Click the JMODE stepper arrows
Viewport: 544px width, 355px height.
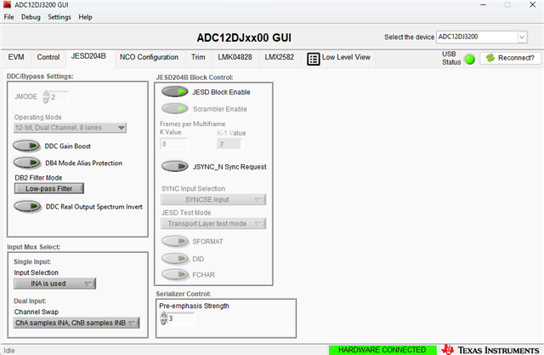(x=46, y=97)
